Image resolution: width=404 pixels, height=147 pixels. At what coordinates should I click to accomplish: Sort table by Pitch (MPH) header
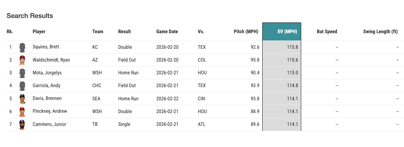pos(246,31)
